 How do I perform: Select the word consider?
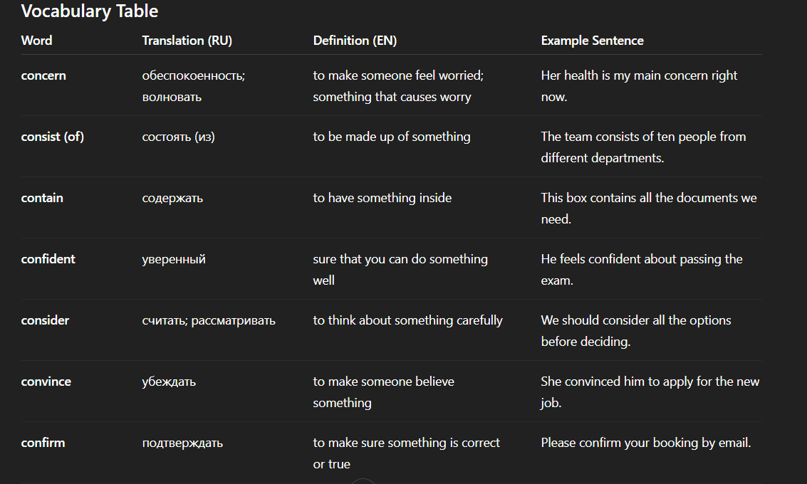[45, 320]
